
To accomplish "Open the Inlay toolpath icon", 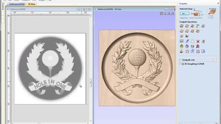I will point(203,26).
